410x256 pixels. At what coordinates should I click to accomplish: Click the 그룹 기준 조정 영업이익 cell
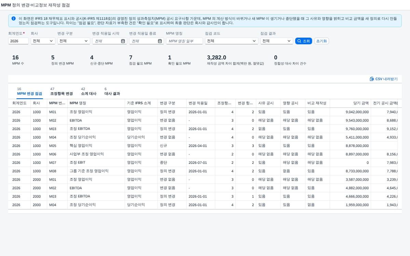[96, 171]
